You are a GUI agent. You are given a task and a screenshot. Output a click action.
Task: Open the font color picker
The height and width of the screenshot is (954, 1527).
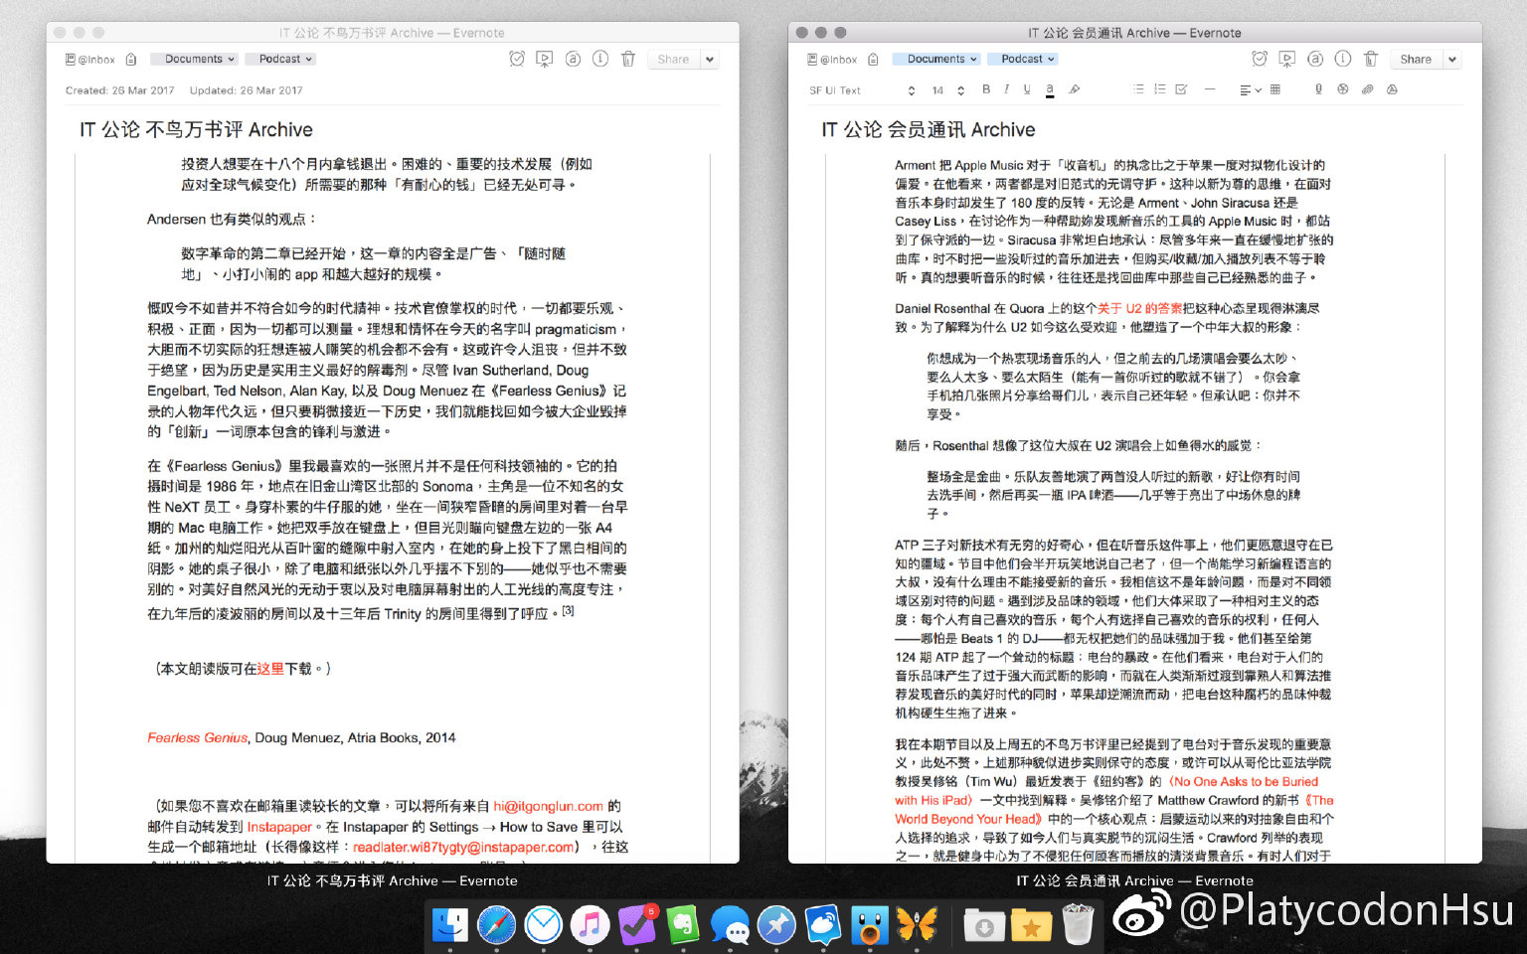click(x=1050, y=89)
